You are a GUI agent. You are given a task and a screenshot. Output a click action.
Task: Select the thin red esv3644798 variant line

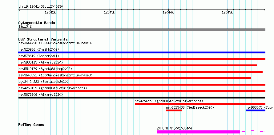(x=142, y=46)
